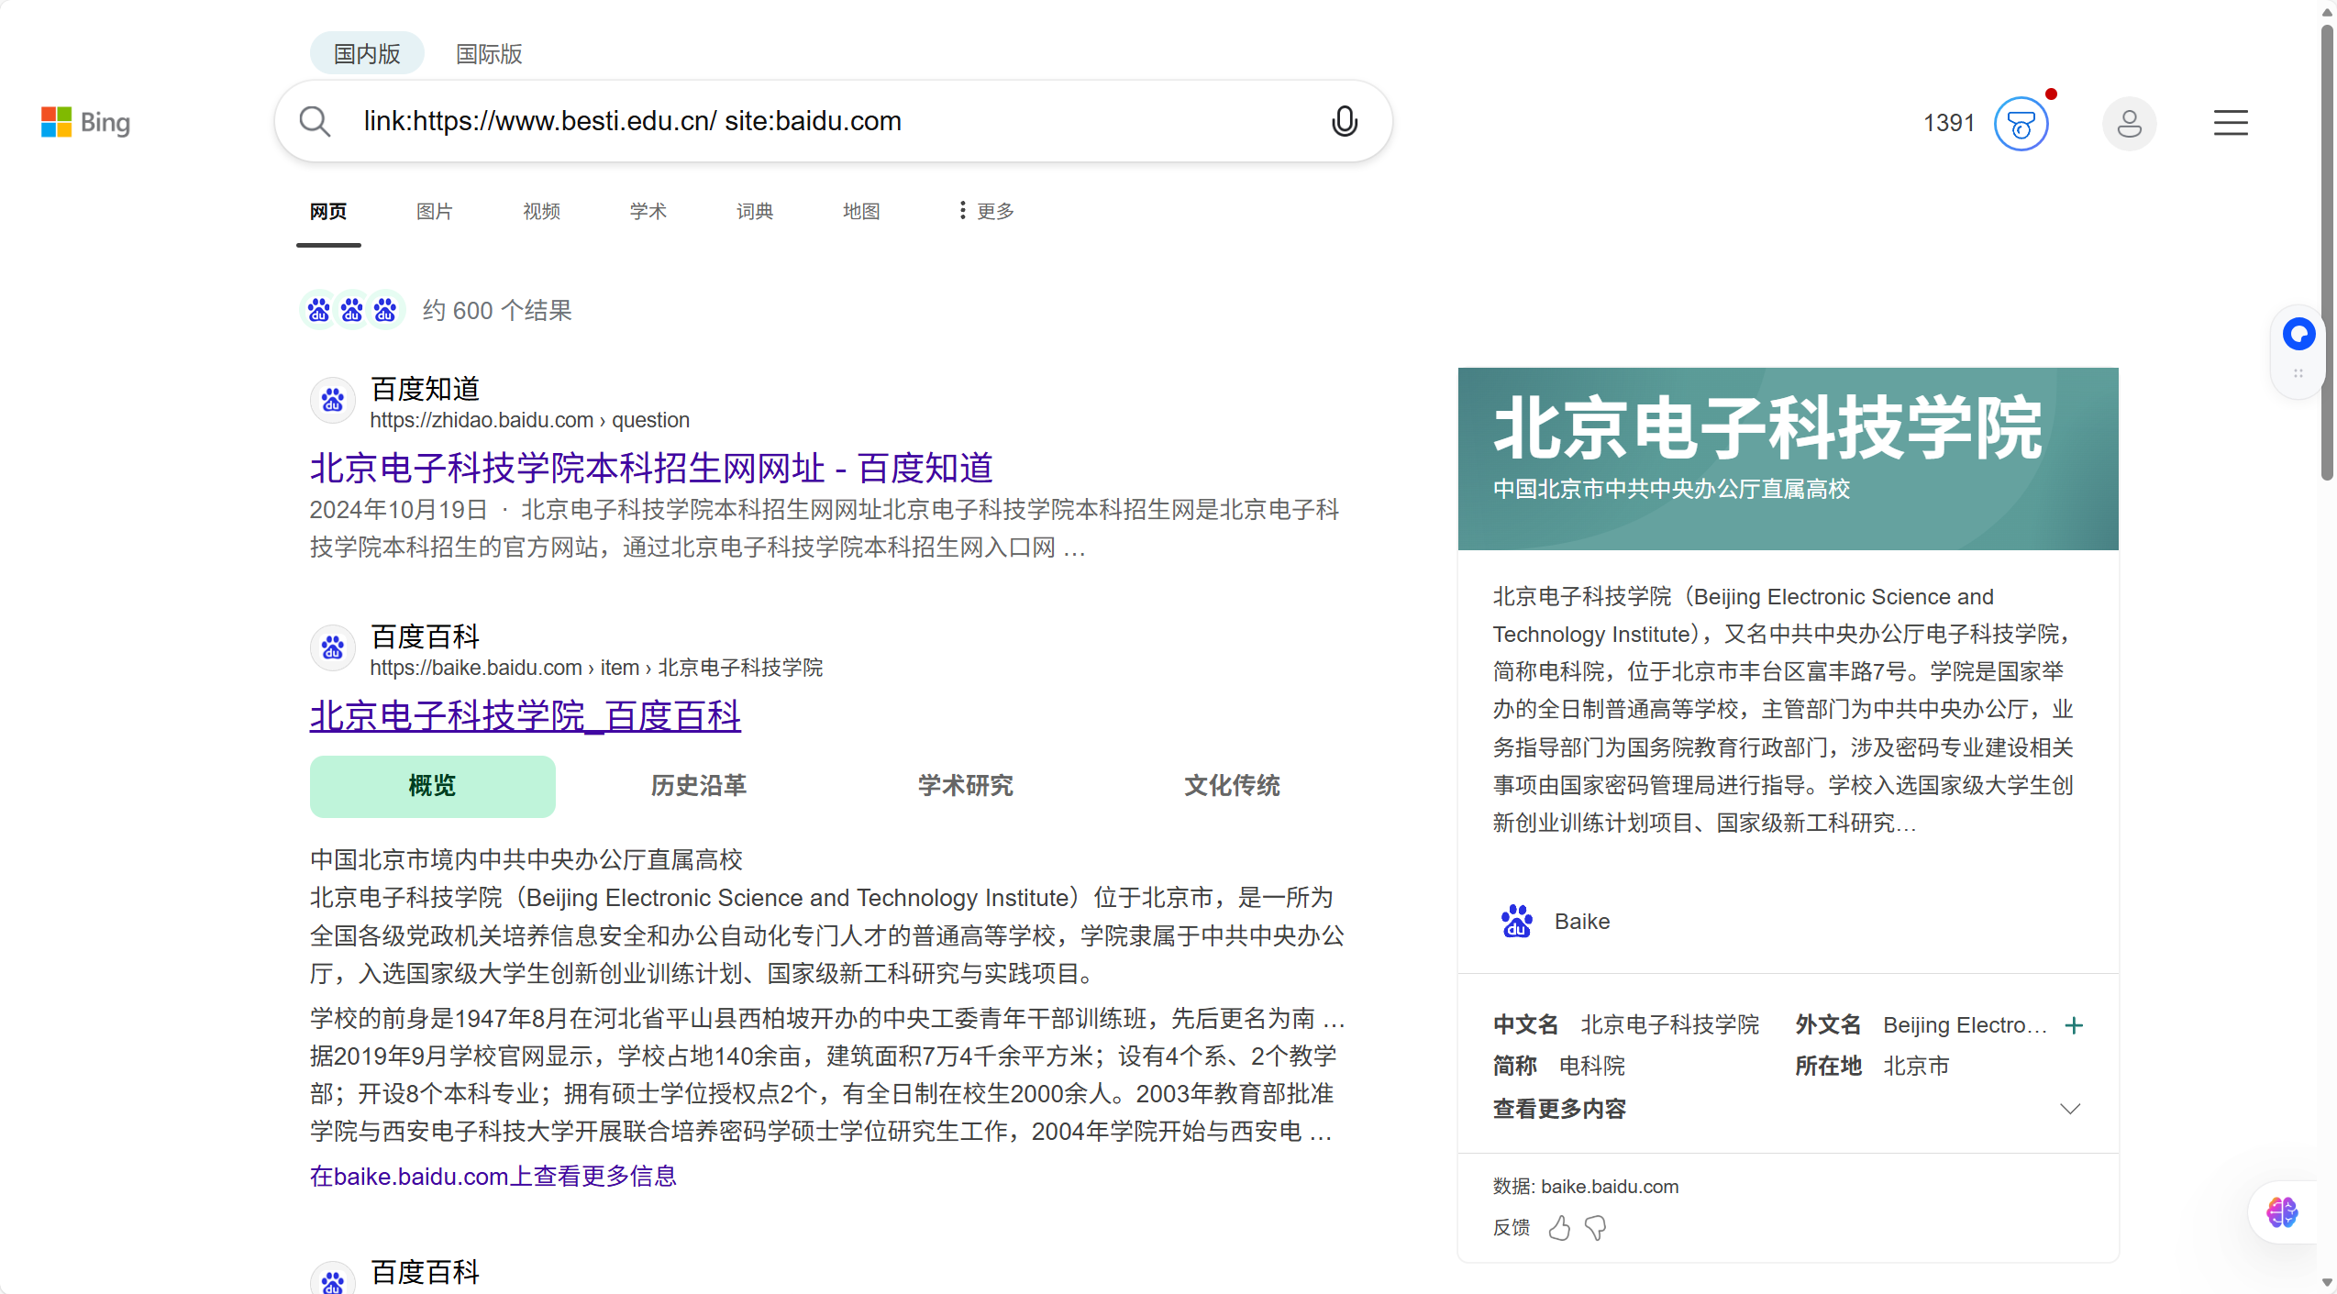2337x1294 pixels.
Task: Expand more facts with plus icon
Action: (x=2074, y=1024)
